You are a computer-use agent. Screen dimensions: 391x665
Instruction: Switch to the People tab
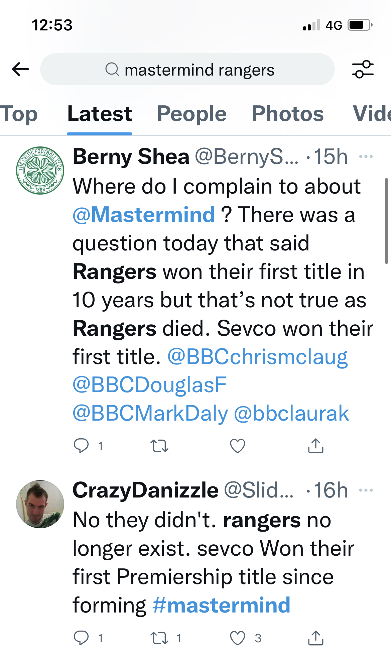click(x=191, y=114)
